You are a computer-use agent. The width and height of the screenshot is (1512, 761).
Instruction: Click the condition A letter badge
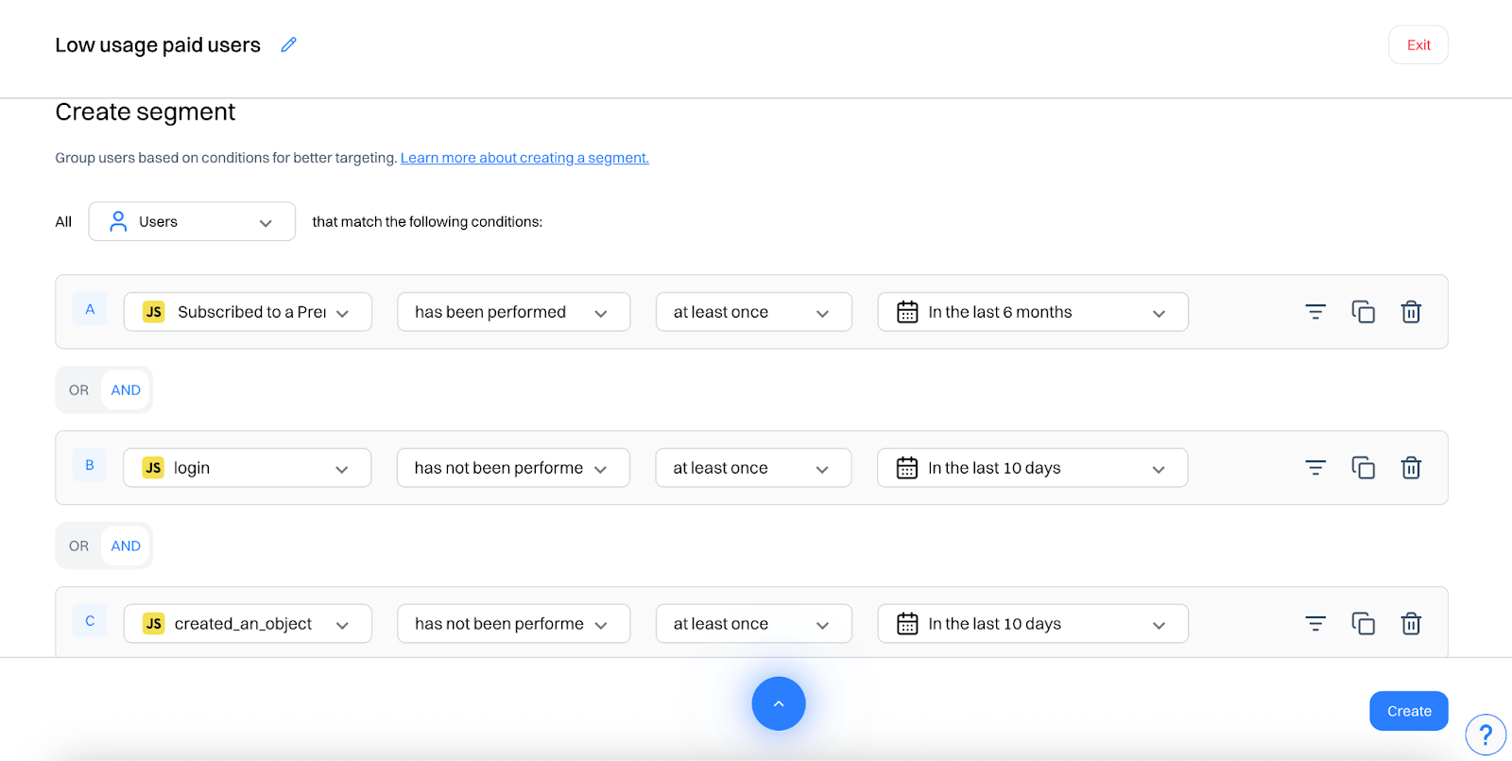tap(90, 309)
